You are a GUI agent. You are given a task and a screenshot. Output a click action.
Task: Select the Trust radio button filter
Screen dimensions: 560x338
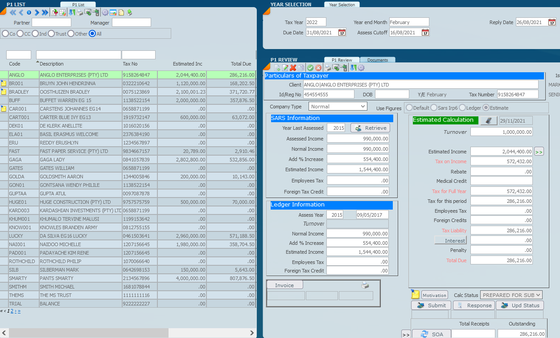click(x=51, y=33)
